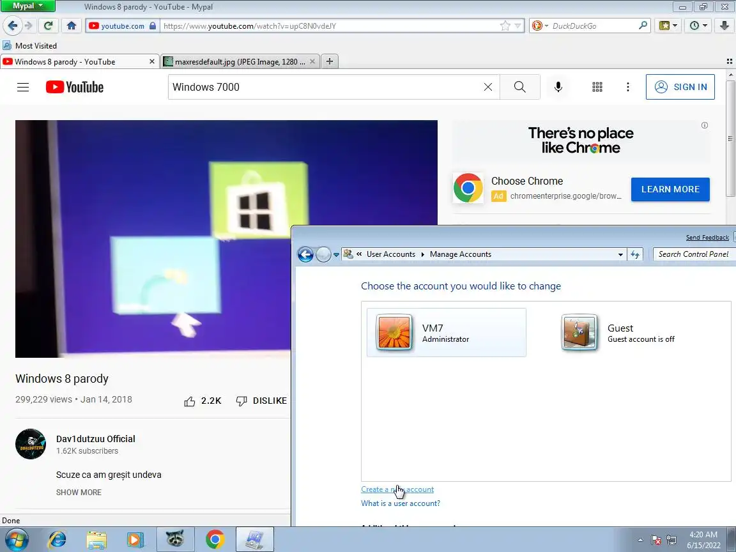Expand the URL bar history dropdown
The width and height of the screenshot is (736, 552).
(517, 26)
